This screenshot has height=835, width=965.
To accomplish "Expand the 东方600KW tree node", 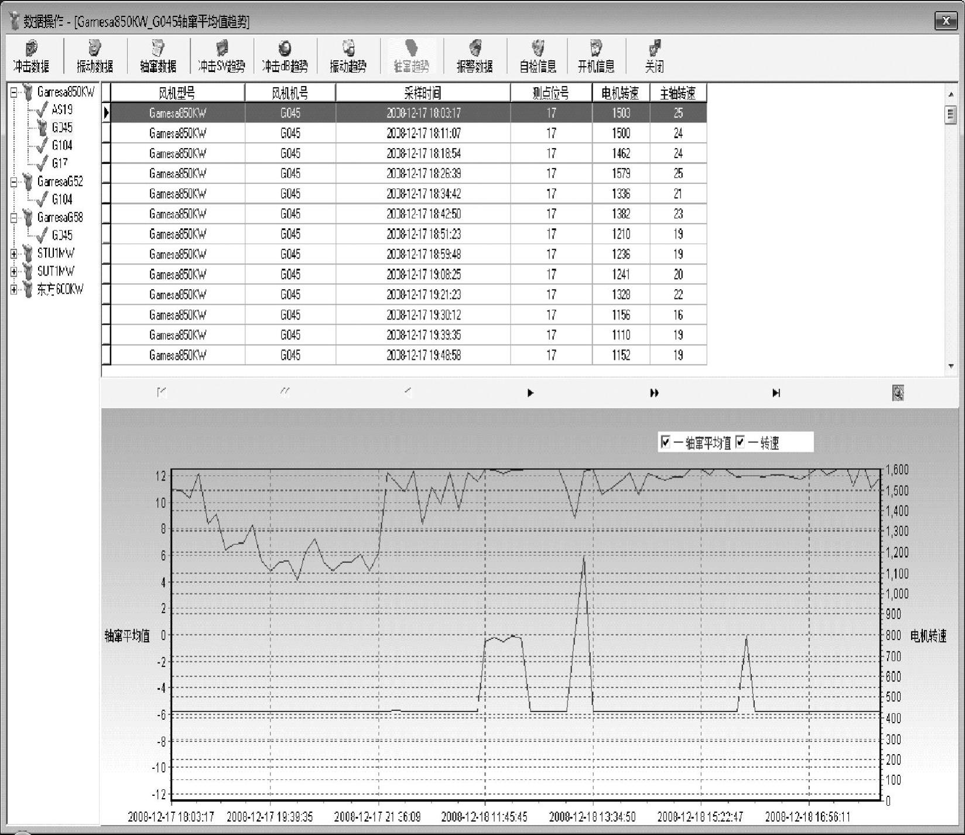I will [x=14, y=289].
